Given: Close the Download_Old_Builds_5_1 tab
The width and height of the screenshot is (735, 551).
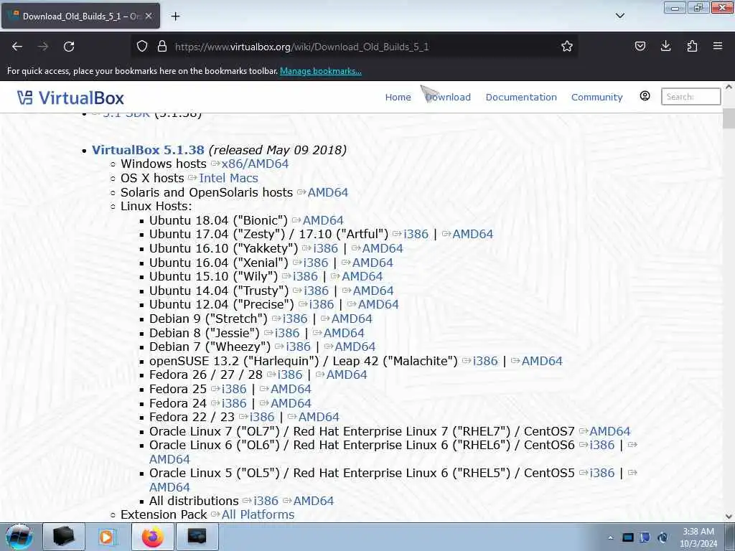Looking at the screenshot, I should tap(148, 16).
